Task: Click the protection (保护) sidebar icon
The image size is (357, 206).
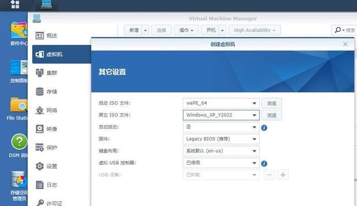Action: 40,147
